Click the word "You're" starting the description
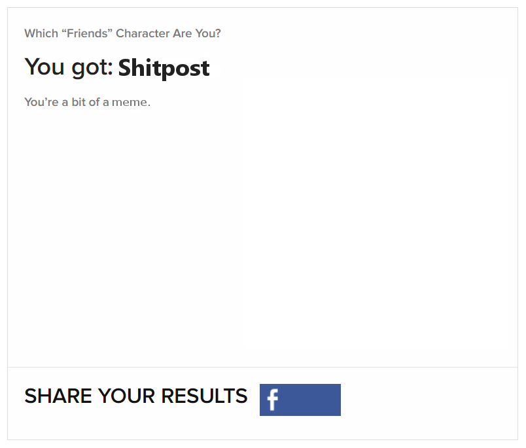The width and height of the screenshot is (526, 448). click(42, 102)
